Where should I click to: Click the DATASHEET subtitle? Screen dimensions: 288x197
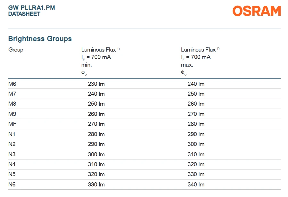click(24, 14)
